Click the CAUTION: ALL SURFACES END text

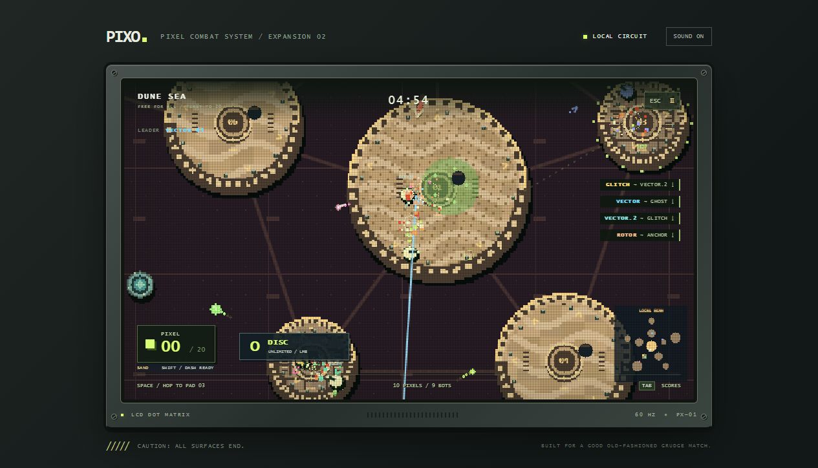[x=191, y=446]
